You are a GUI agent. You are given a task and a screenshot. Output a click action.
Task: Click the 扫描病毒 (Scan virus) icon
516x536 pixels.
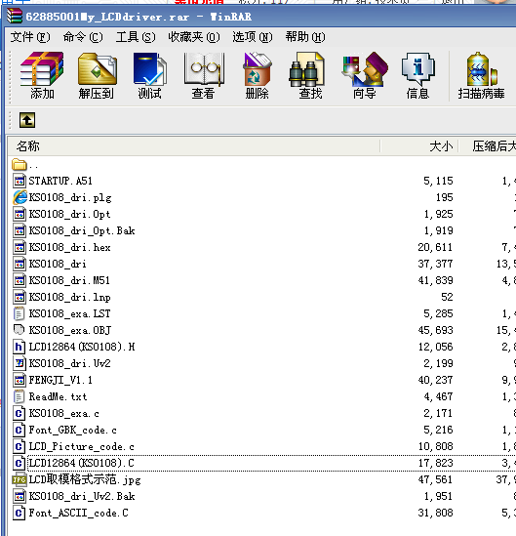pyautogui.click(x=482, y=68)
